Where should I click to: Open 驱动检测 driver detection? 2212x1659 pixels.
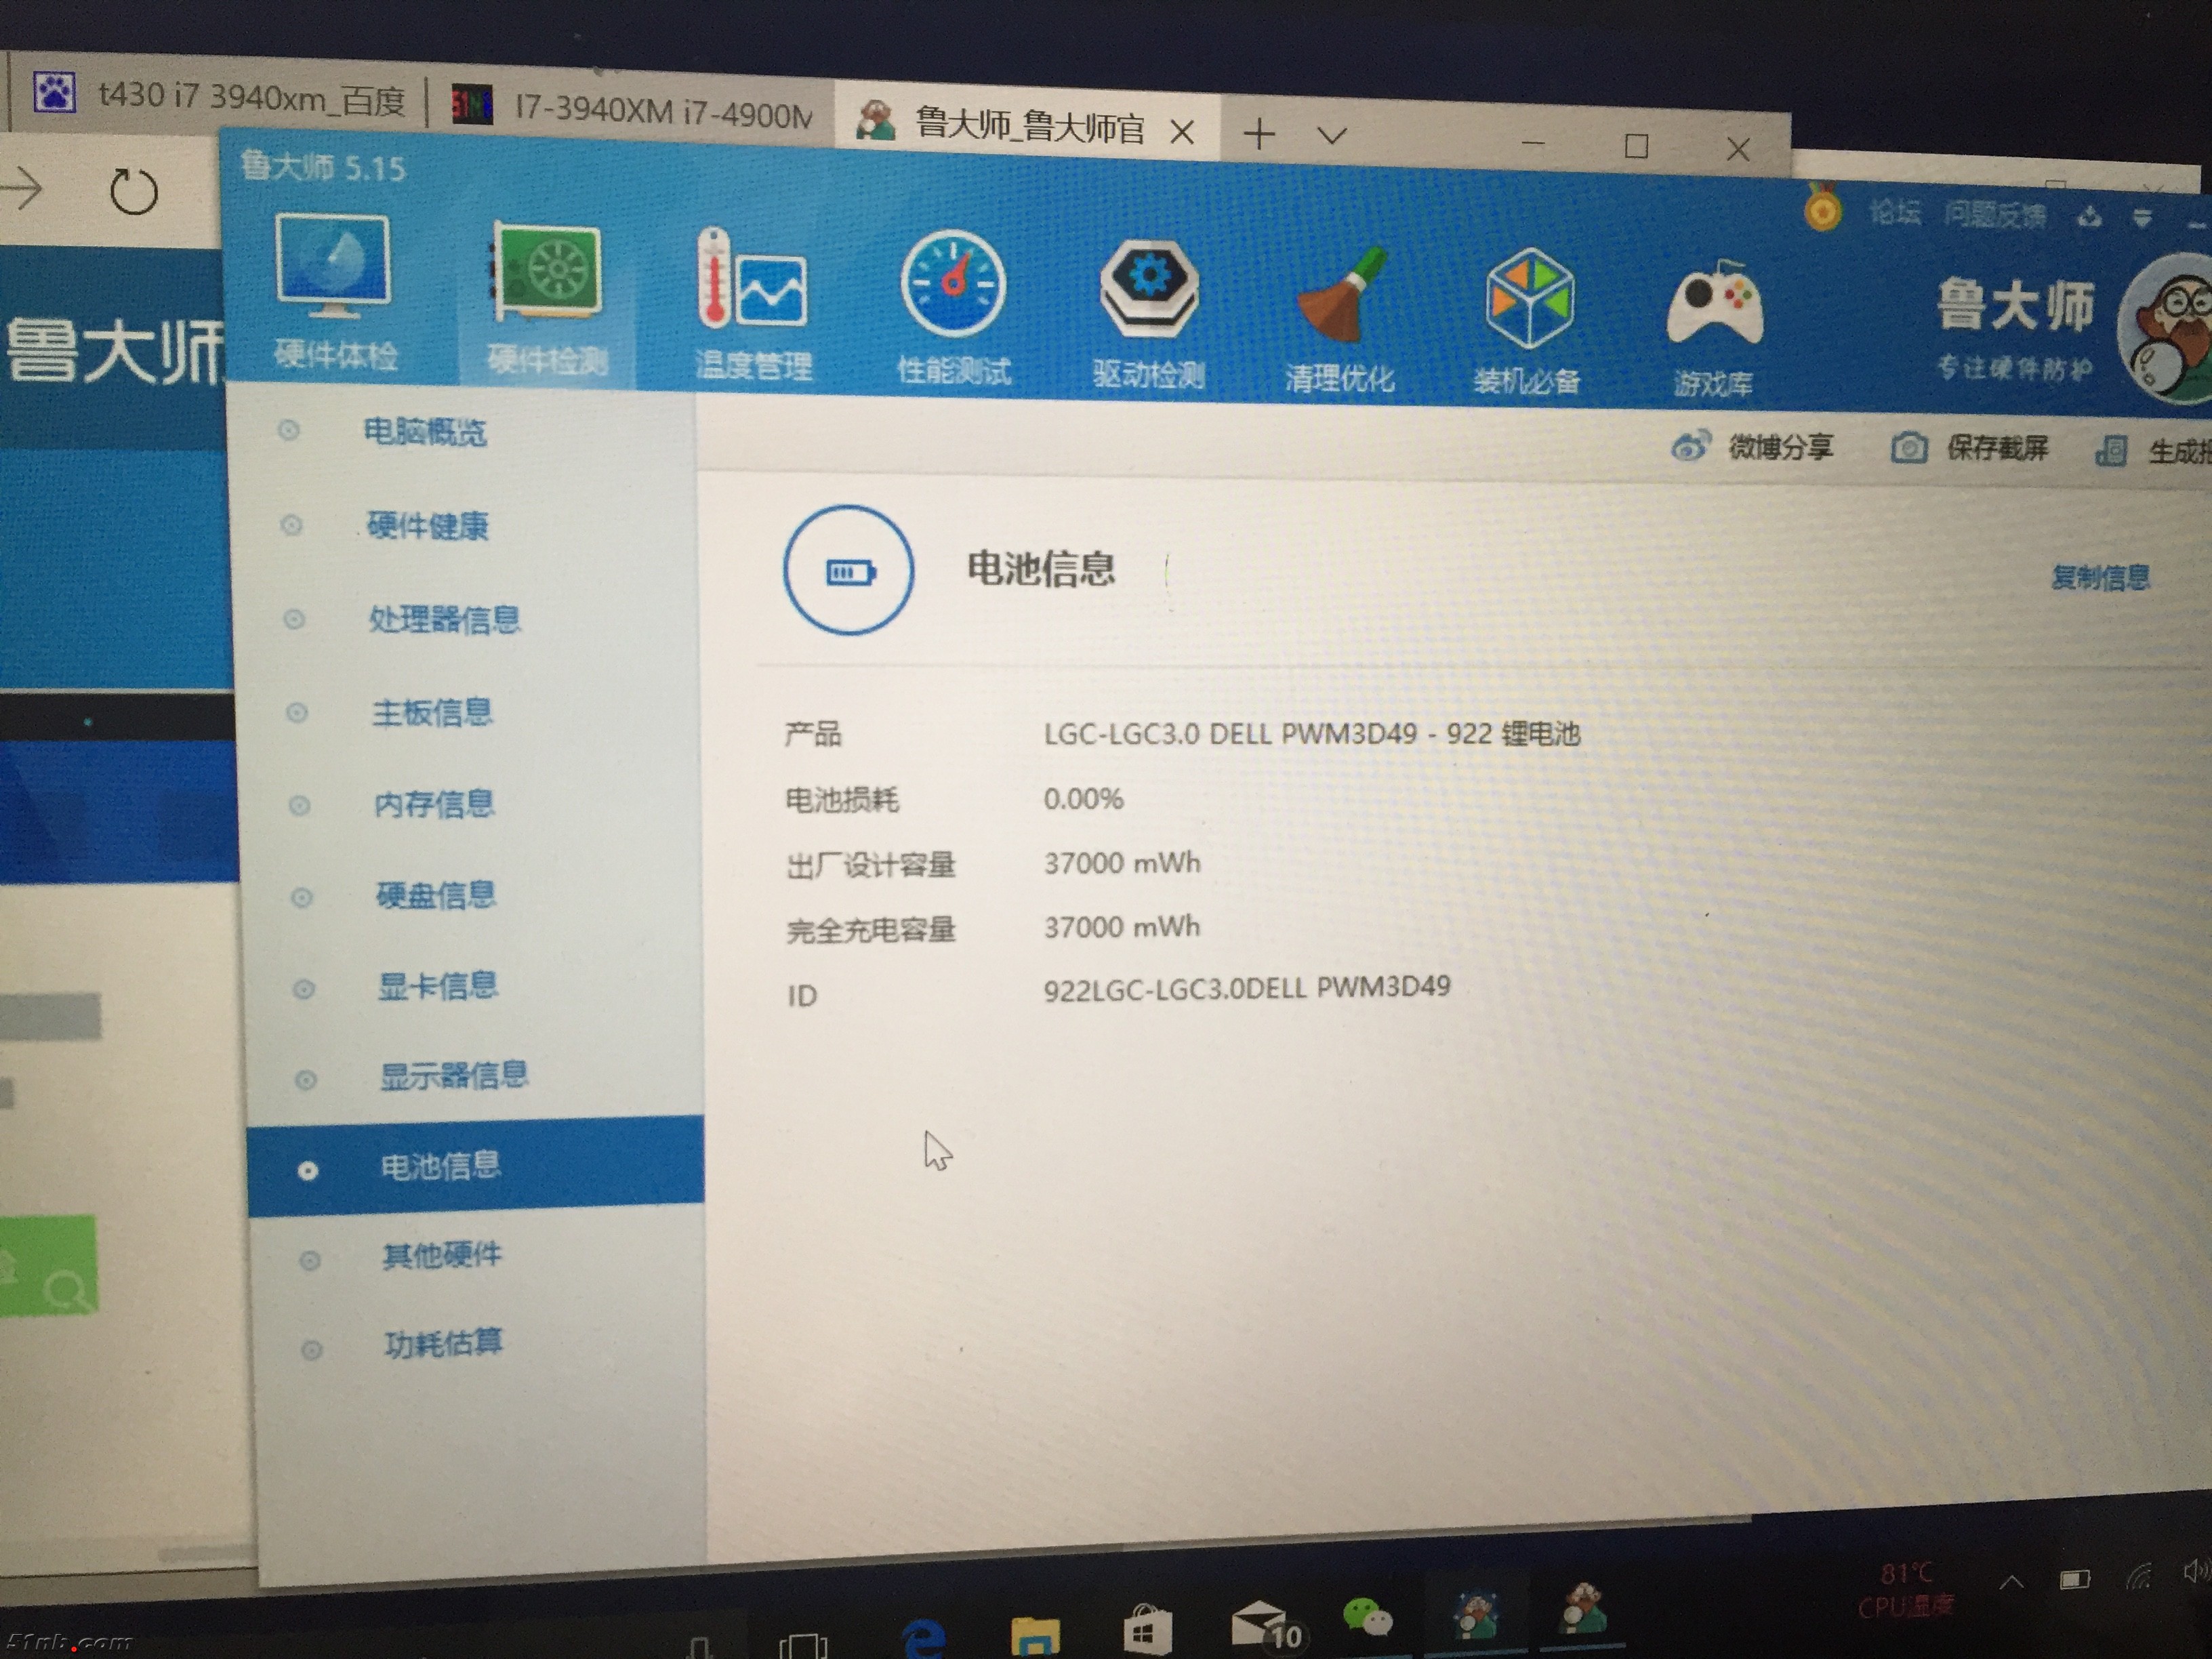pos(1148,314)
